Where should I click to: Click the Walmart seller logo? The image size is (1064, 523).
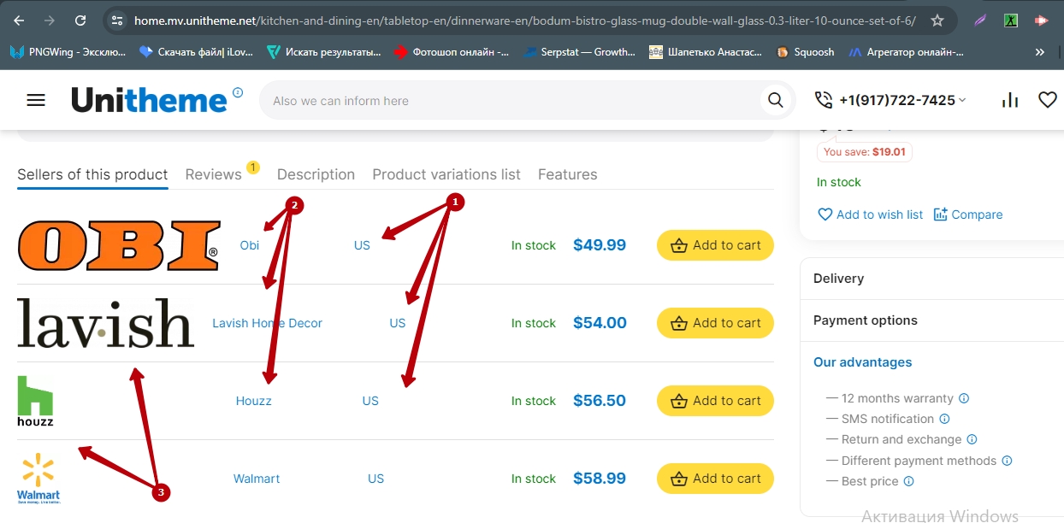pos(38,479)
